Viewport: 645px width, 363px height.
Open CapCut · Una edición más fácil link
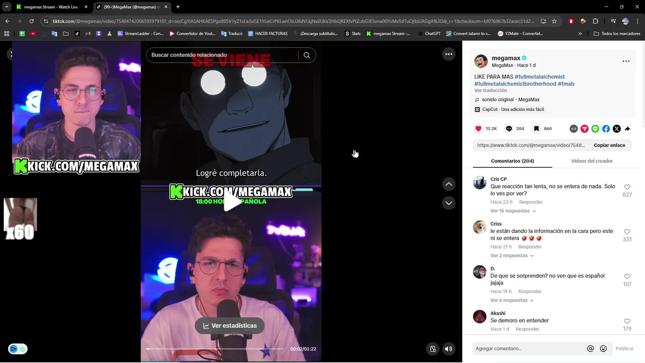pyautogui.click(x=509, y=109)
